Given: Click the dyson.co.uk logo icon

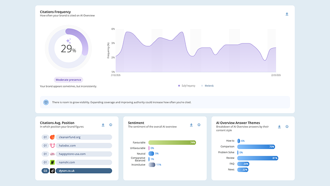Looking at the screenshot, I should click(x=52, y=171).
